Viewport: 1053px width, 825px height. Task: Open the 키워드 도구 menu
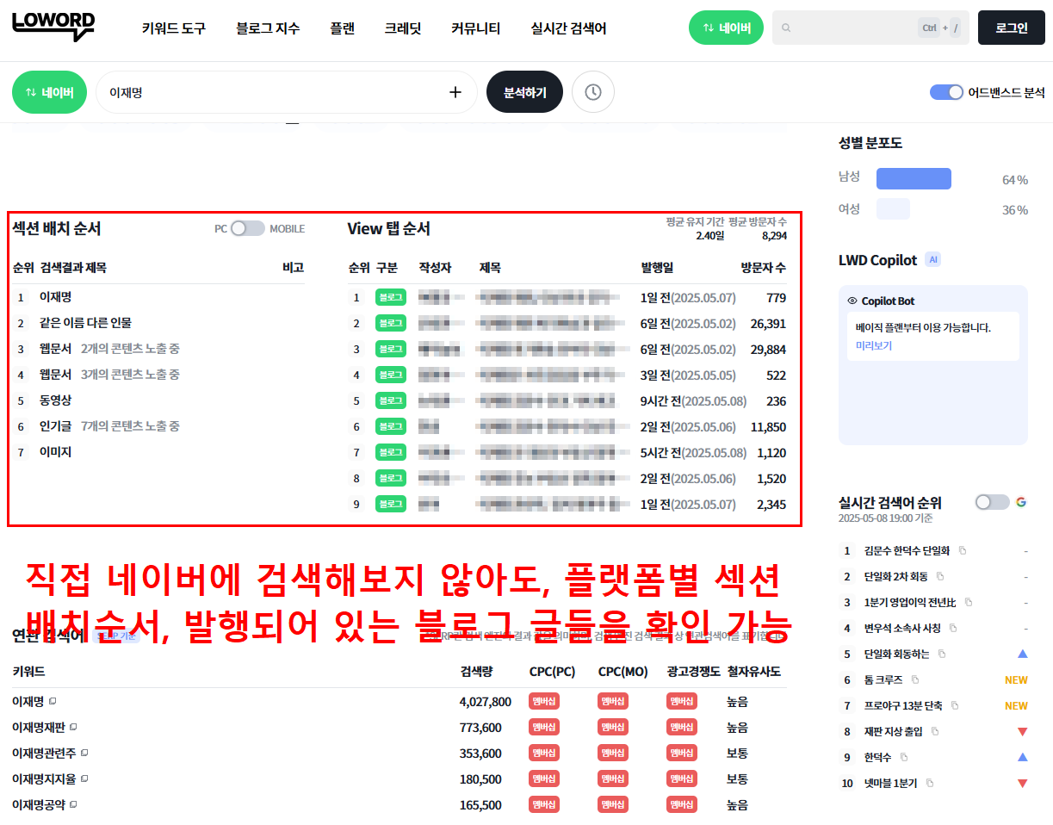[x=174, y=28]
